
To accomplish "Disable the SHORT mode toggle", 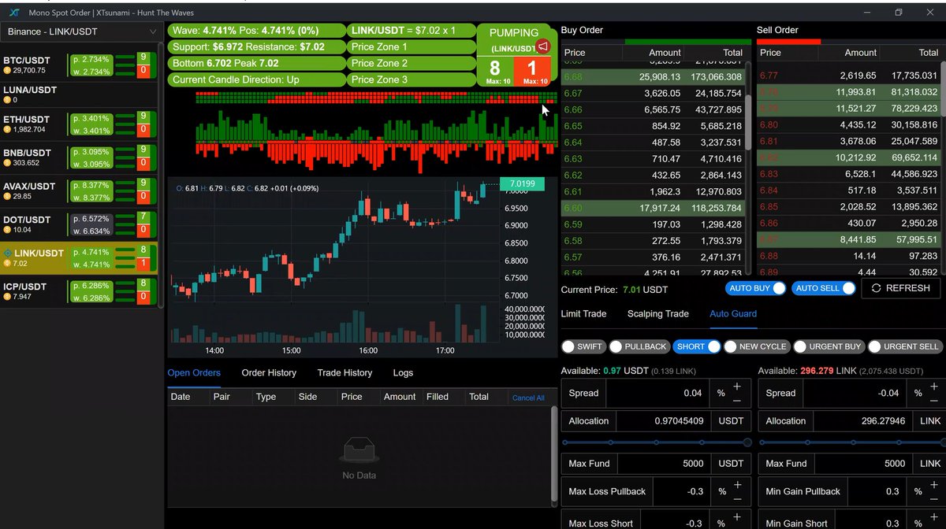I will tap(697, 346).
